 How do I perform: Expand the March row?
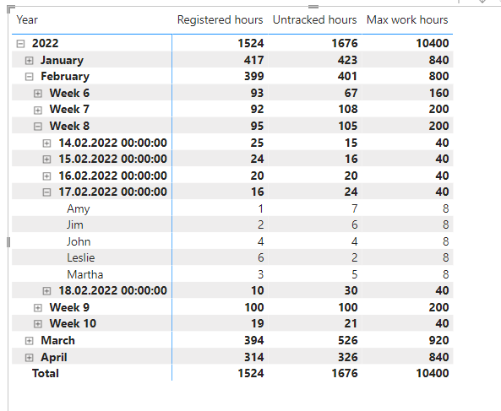[x=29, y=341]
